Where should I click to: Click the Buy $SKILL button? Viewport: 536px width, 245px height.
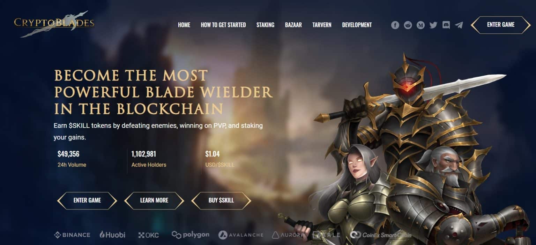[x=221, y=200]
